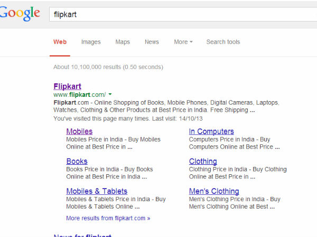Select the Web tab
The image size is (317, 237).
pos(60,42)
